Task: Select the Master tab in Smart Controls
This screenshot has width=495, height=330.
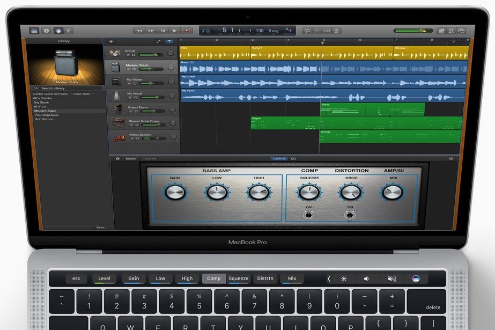Action: click(x=131, y=159)
